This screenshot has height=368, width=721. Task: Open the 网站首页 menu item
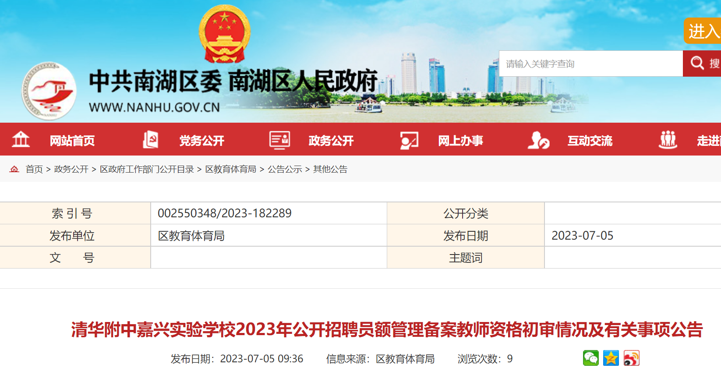click(72, 141)
